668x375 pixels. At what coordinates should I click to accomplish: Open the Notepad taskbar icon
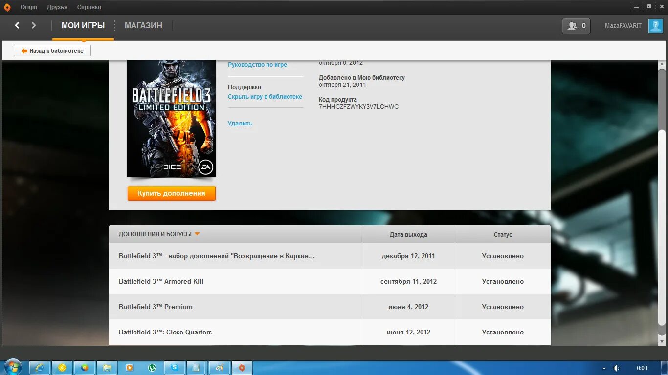click(197, 368)
